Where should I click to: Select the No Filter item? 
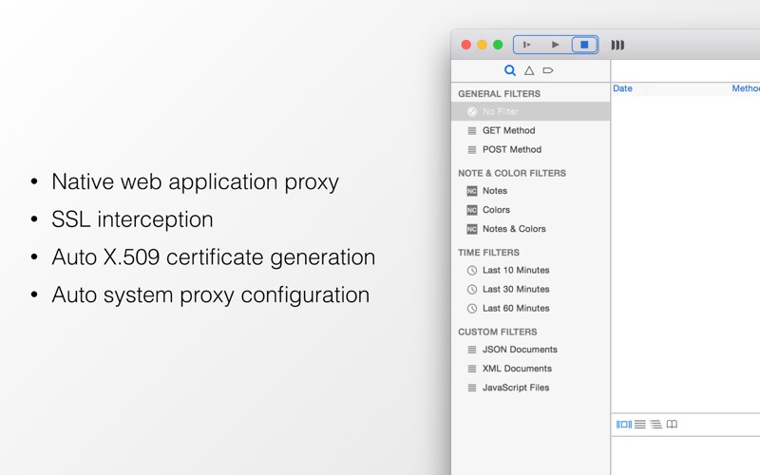tap(501, 111)
